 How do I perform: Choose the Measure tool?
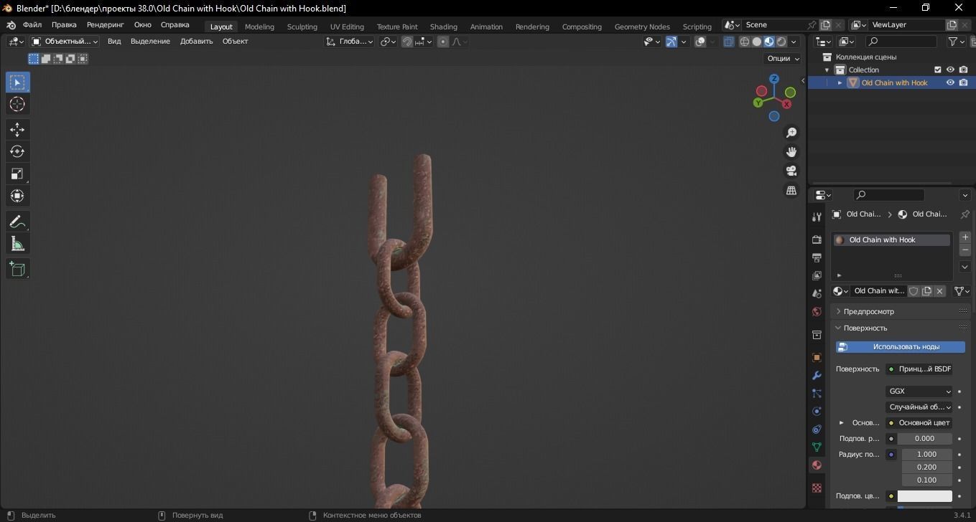pyautogui.click(x=17, y=244)
